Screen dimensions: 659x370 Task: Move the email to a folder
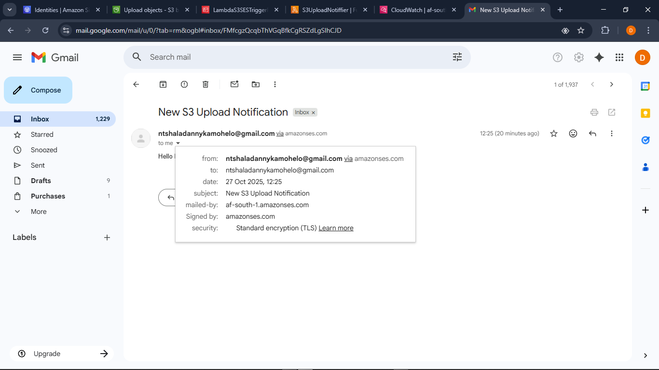tap(255, 84)
